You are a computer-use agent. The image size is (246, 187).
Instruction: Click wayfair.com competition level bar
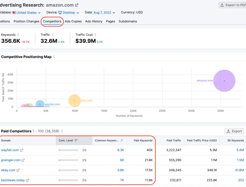pyautogui.click(x=69, y=150)
